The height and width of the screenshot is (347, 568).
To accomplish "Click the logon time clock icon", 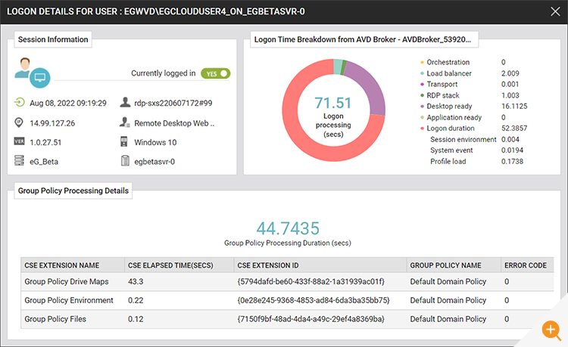I will pyautogui.click(x=19, y=103).
